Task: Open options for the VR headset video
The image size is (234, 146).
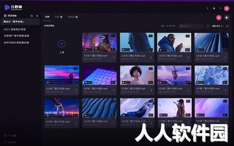Action: pyautogui.click(x=114, y=57)
